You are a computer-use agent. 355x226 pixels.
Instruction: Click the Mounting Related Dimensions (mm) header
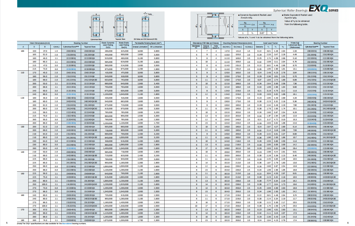[x=237, y=43]
